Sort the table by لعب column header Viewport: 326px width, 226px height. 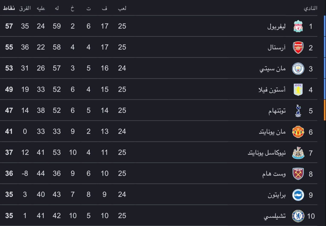tap(122, 8)
